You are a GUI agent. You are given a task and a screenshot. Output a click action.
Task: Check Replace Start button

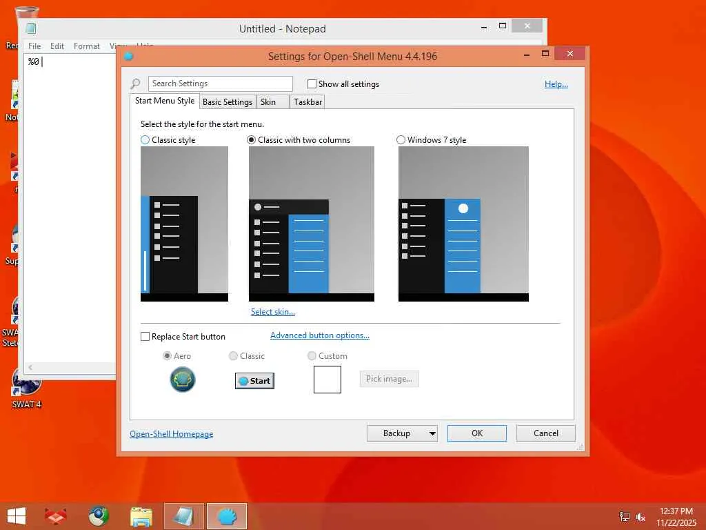145,337
